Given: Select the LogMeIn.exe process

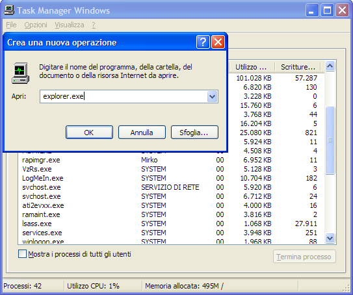Looking at the screenshot, I should point(170,178).
